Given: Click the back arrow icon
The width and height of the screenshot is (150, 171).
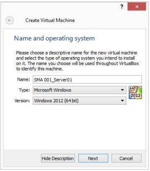Looking at the screenshot, I should click(x=10, y=20).
